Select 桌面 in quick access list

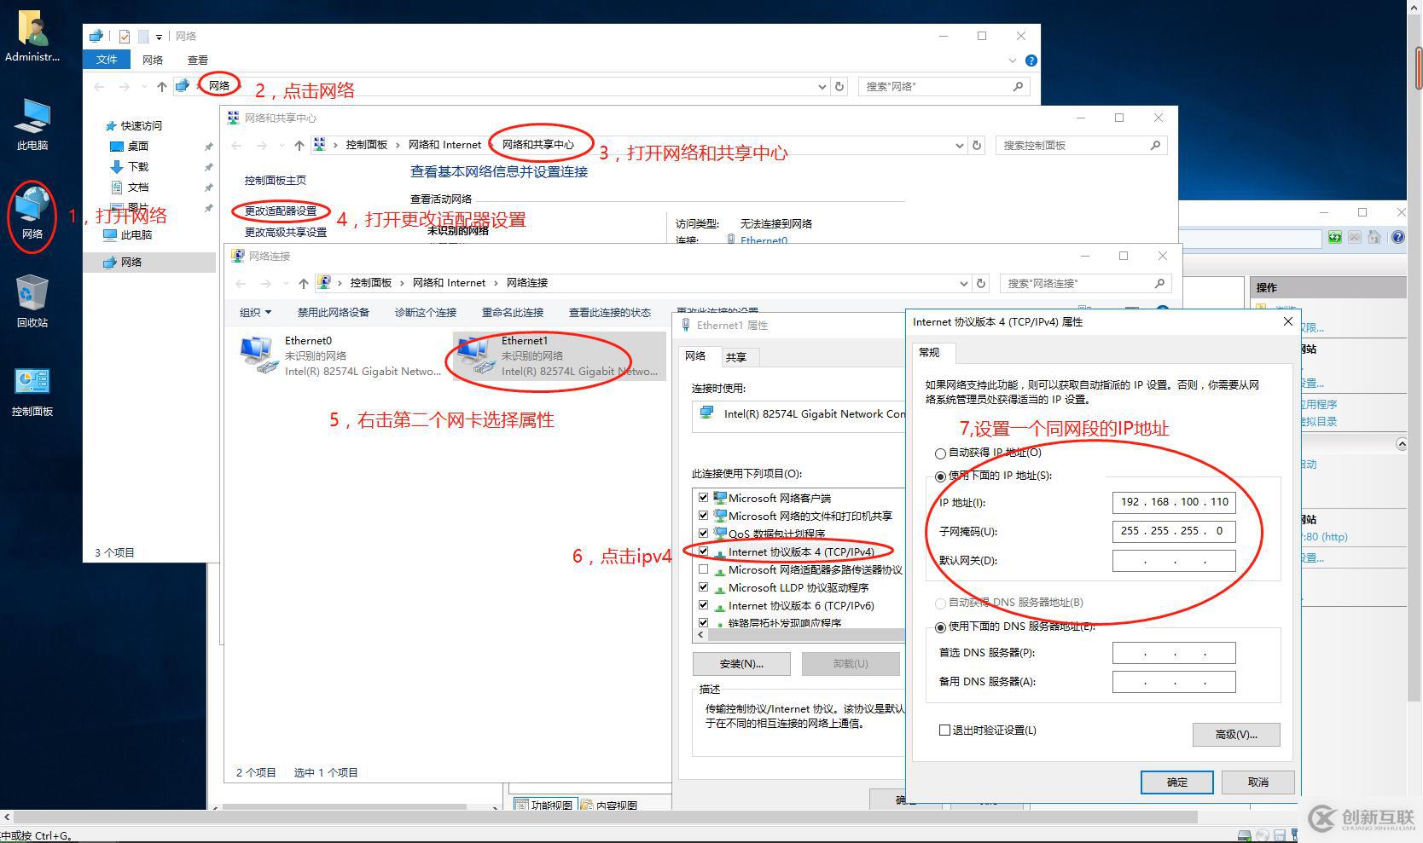point(137,146)
